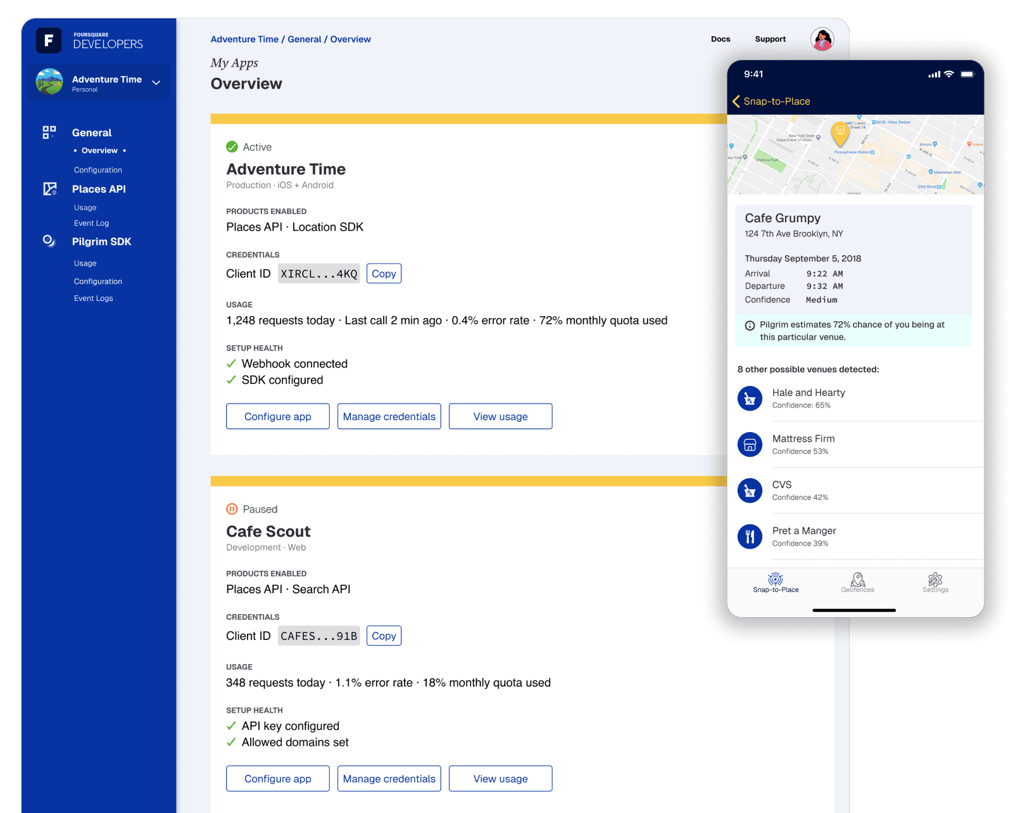Click View usage for Adventure Time
The width and height of the screenshot is (1013, 813).
(501, 416)
